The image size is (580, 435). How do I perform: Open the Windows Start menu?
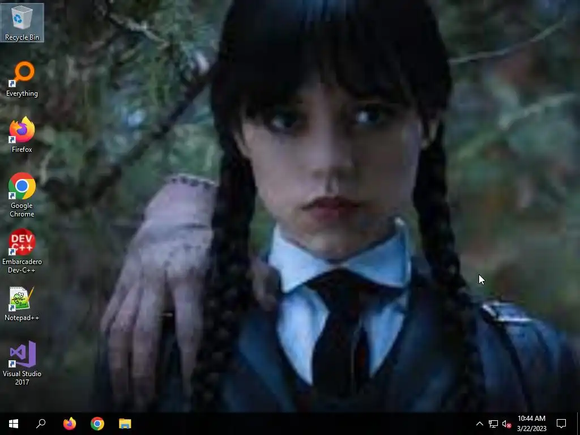(x=14, y=424)
